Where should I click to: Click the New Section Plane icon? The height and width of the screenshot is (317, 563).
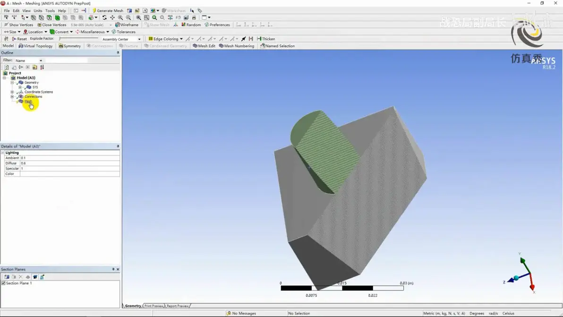click(x=7, y=277)
